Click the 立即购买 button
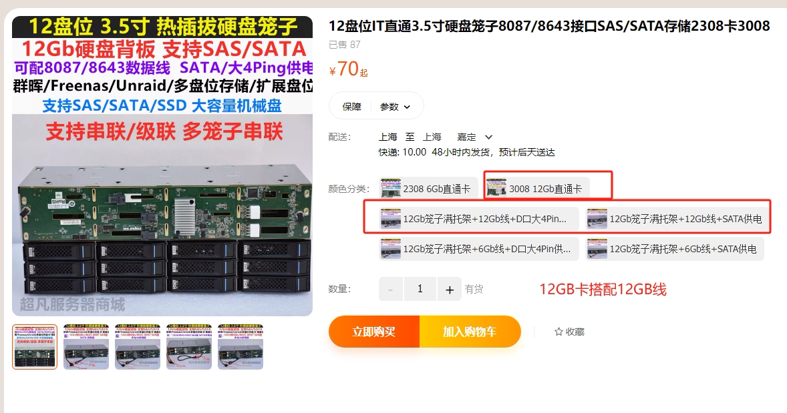The width and height of the screenshot is (787, 413). pos(374,332)
